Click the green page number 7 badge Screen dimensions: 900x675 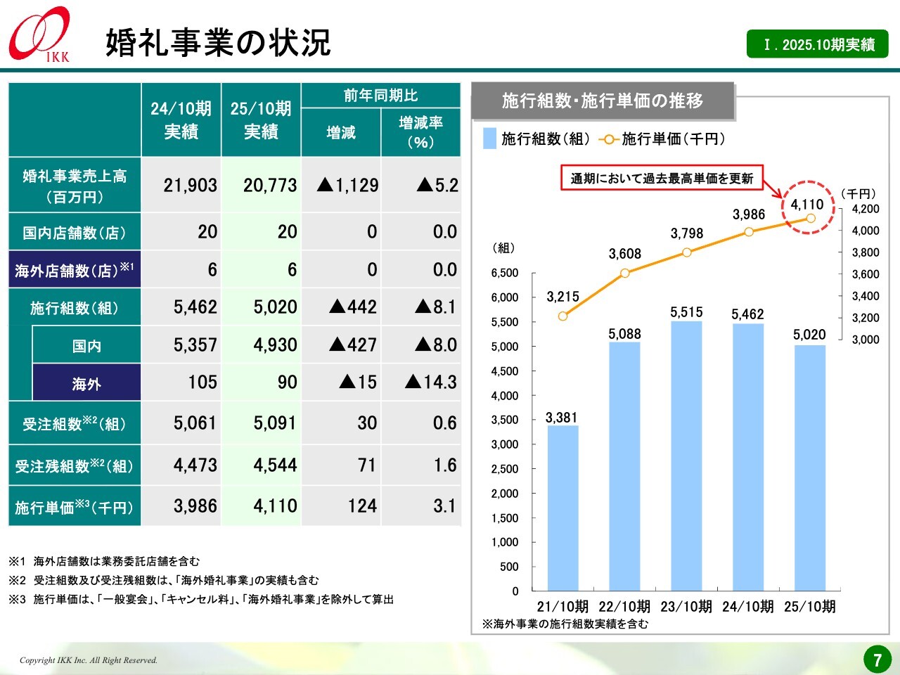coord(877,660)
